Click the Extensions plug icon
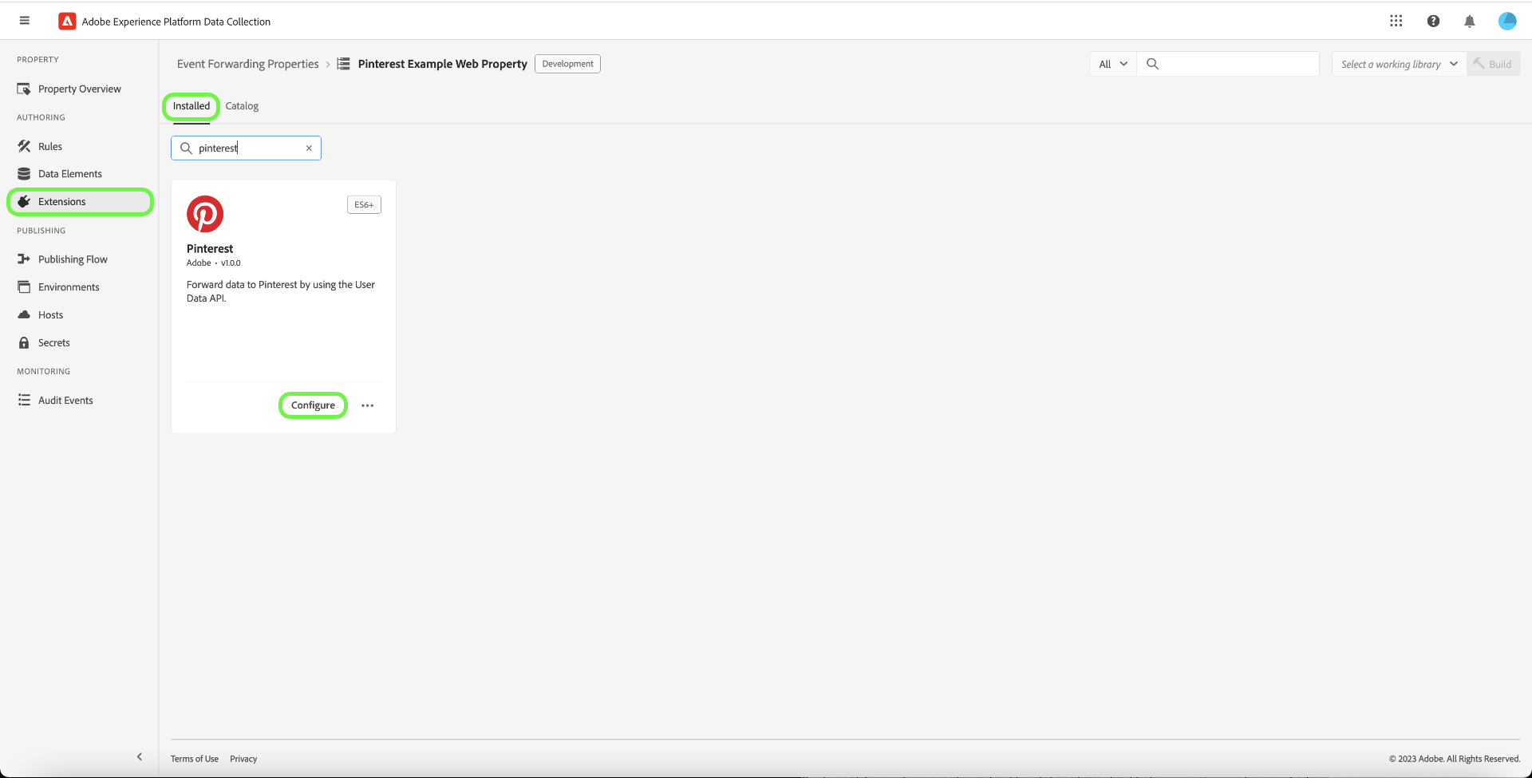 24,202
